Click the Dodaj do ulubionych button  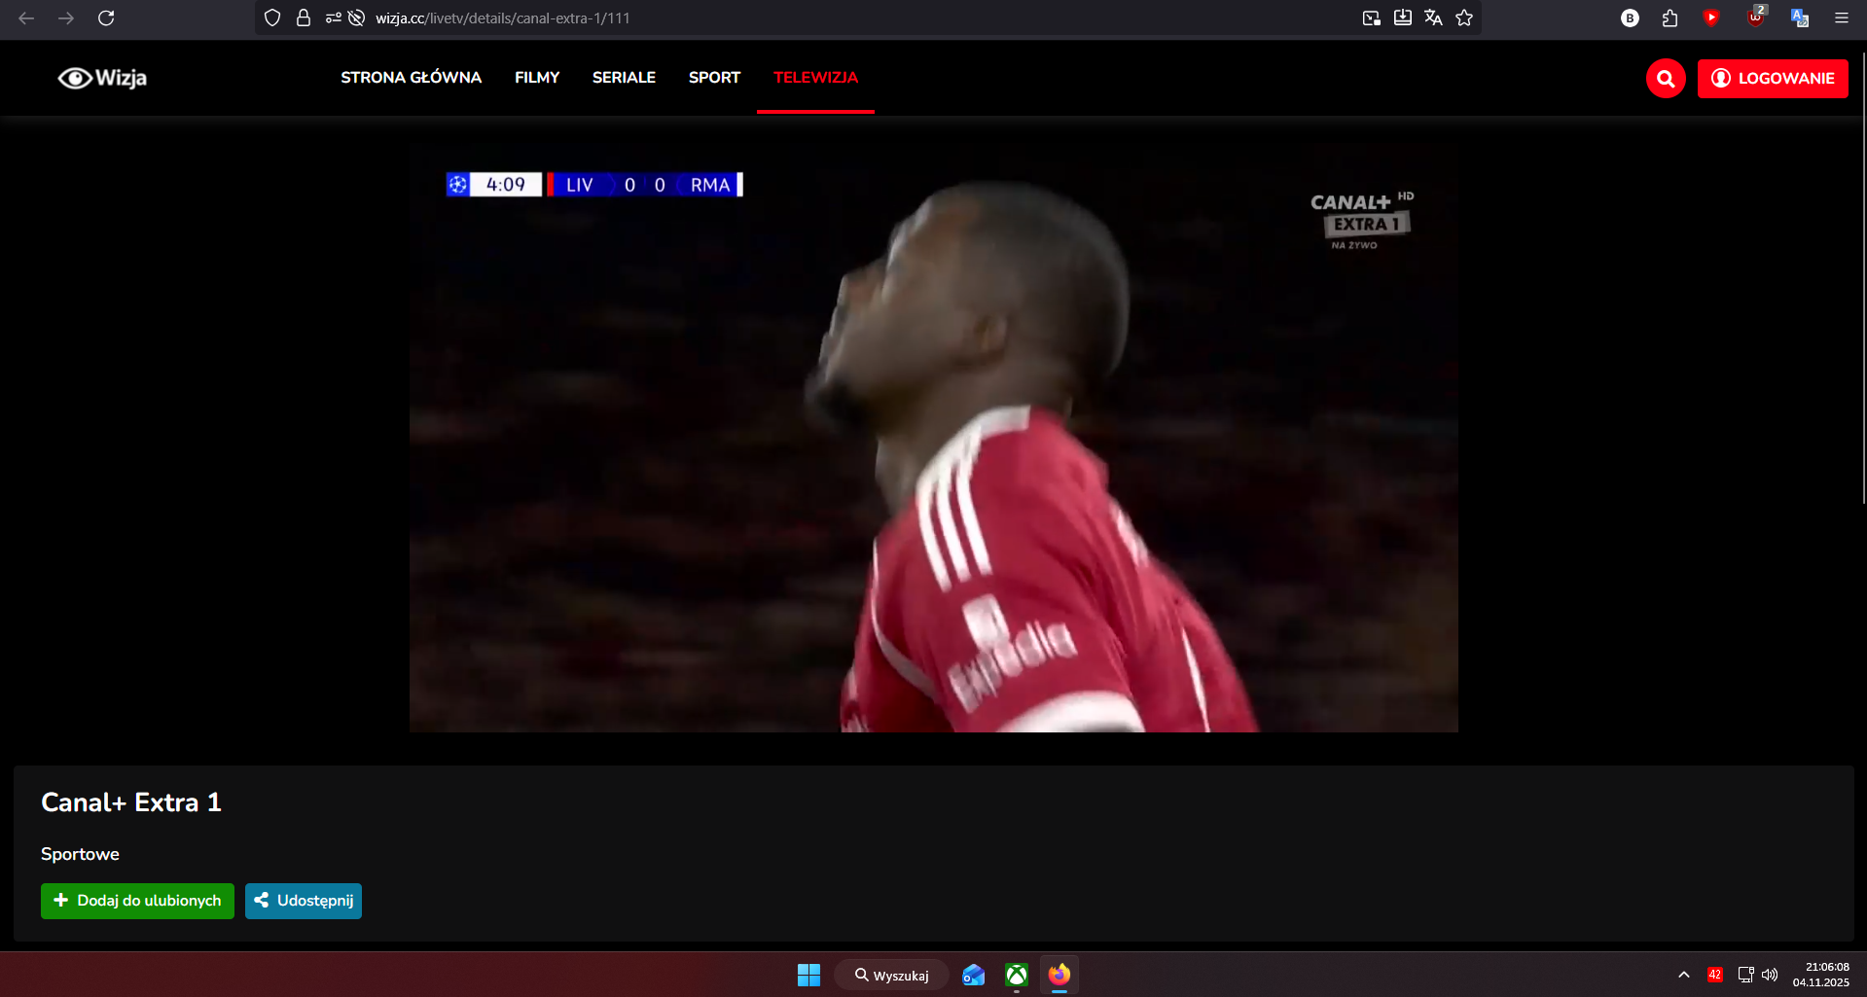(x=137, y=901)
